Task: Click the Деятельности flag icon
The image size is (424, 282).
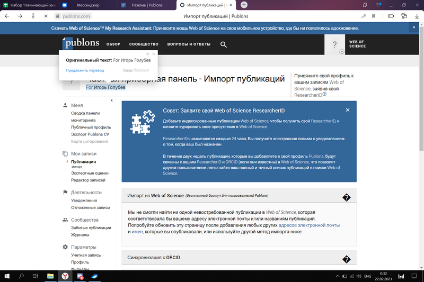Action: click(x=65, y=193)
